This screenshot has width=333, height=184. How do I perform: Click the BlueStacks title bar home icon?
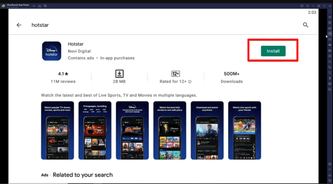tap(39, 6)
